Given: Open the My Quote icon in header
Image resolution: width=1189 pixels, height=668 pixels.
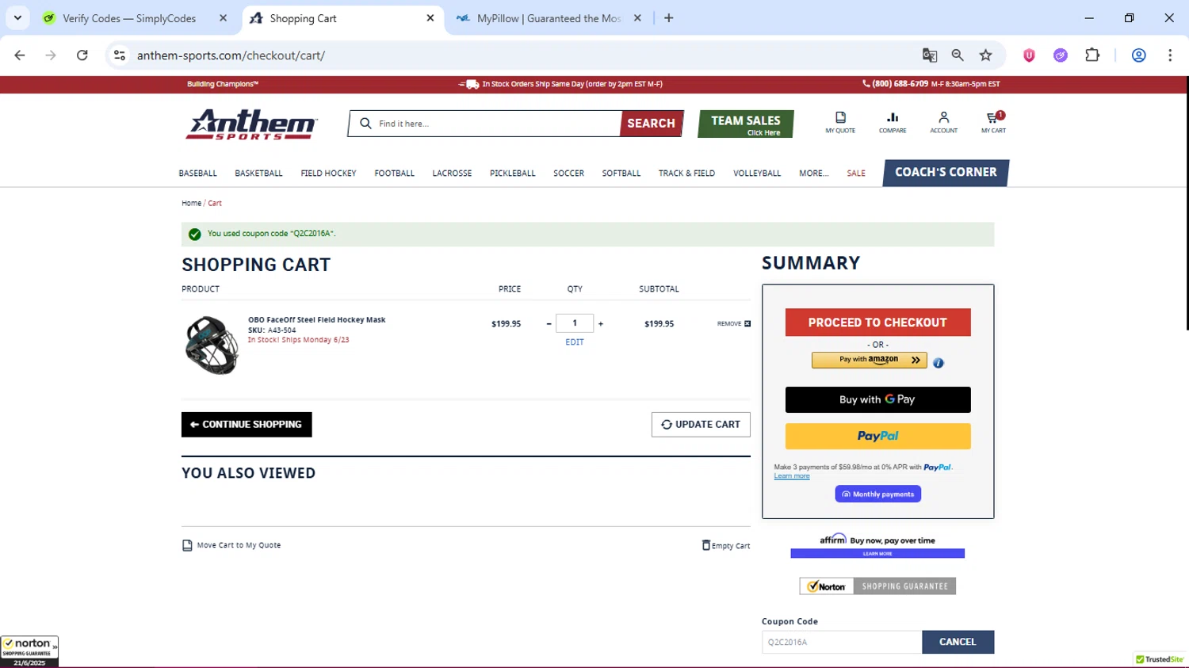Looking at the screenshot, I should [840, 122].
